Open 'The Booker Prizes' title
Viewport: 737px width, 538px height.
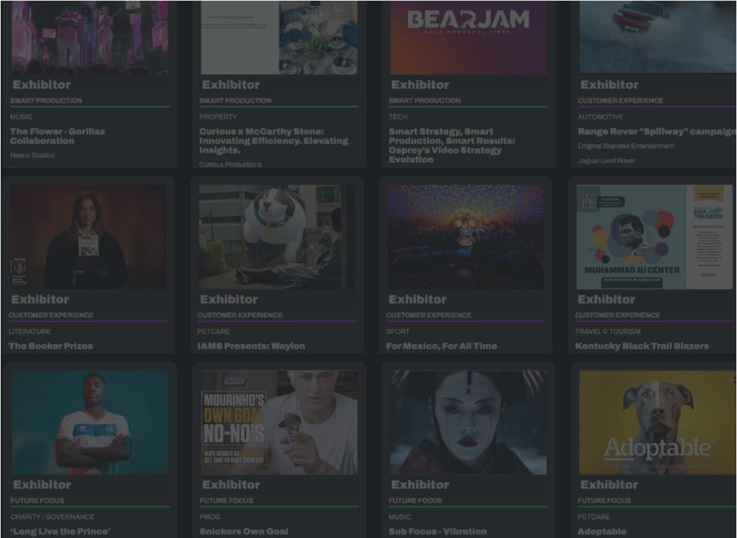[x=50, y=346]
